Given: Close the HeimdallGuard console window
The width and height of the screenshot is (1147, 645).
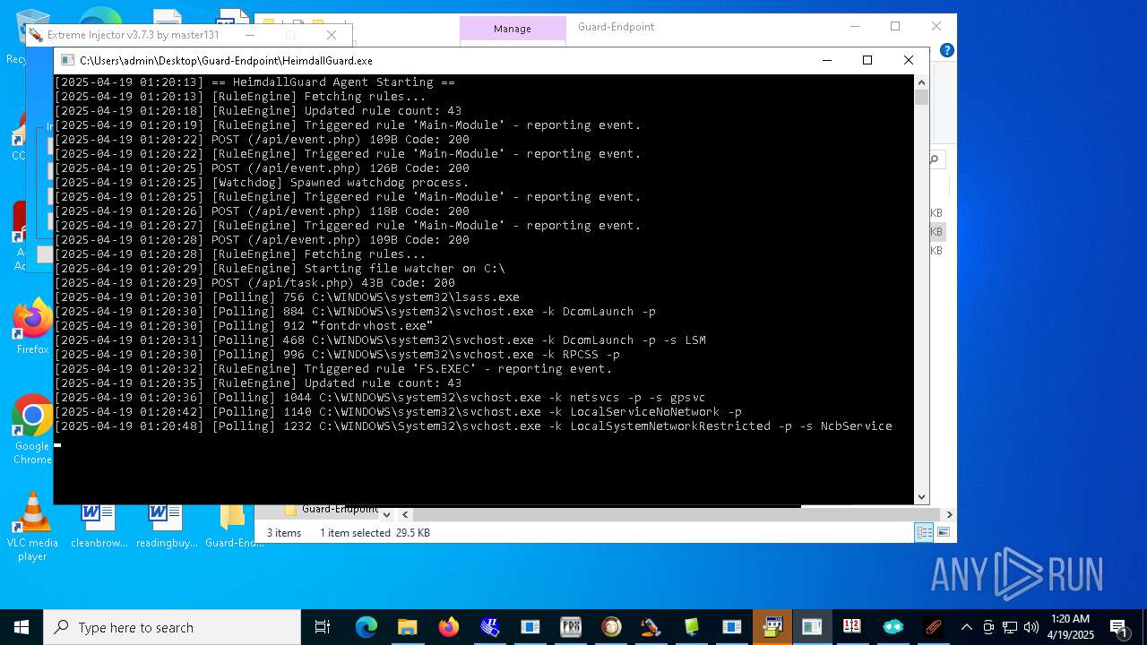Looking at the screenshot, I should [909, 60].
